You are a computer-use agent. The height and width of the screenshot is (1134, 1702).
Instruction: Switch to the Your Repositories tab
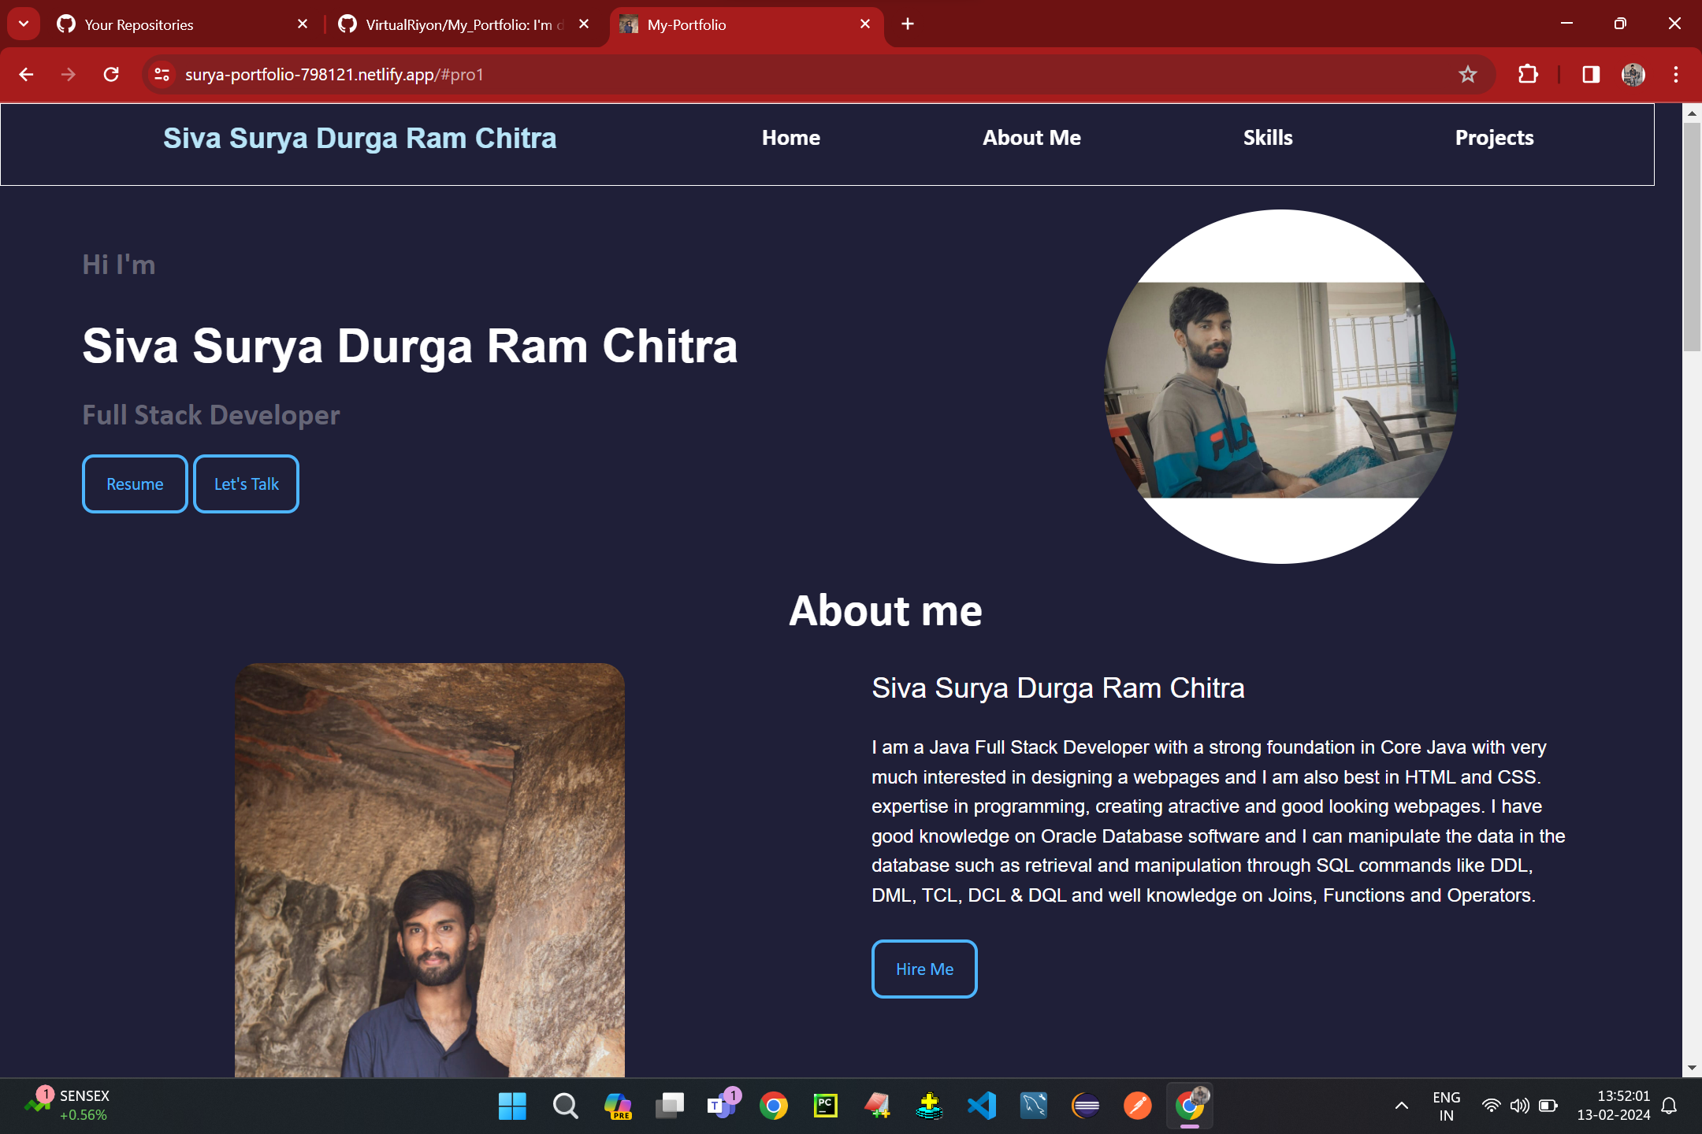139,24
